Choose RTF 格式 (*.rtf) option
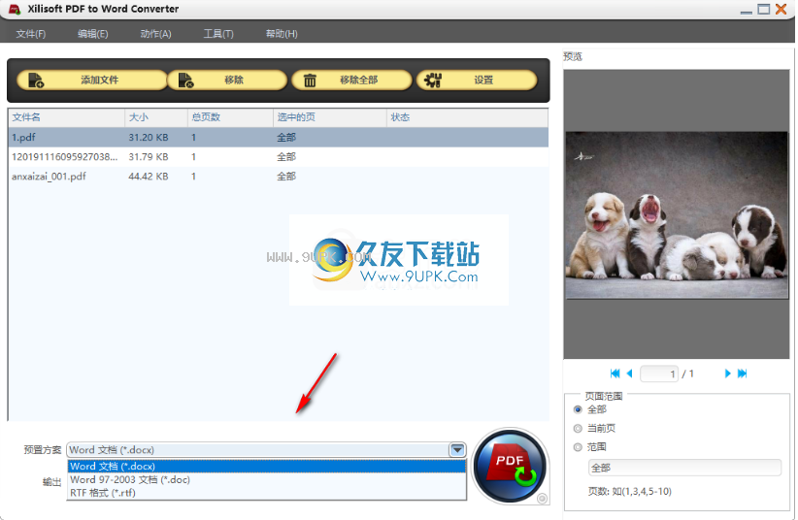The height and width of the screenshot is (520, 798). pos(267,493)
